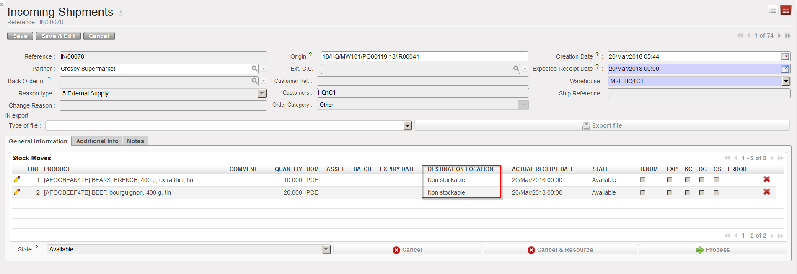Image resolution: width=797 pixels, height=274 pixels.
Task: Click the Save & Edit button
Action: (x=58, y=36)
